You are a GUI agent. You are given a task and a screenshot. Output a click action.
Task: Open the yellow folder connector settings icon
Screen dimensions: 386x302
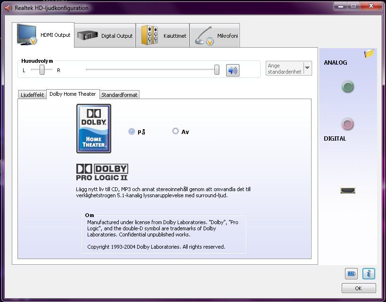(x=369, y=54)
